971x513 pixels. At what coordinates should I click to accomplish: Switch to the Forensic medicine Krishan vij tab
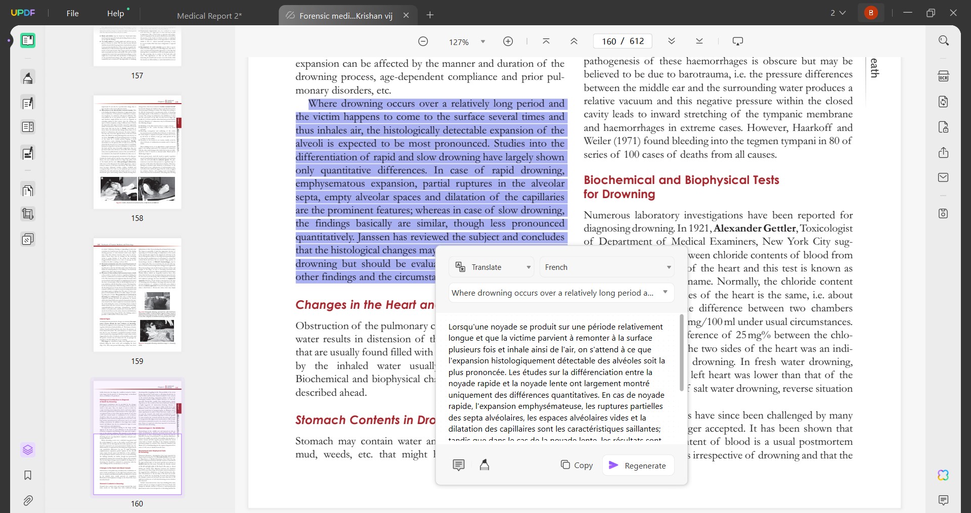(346, 16)
